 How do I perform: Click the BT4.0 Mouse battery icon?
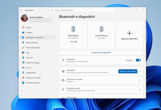(76, 42)
